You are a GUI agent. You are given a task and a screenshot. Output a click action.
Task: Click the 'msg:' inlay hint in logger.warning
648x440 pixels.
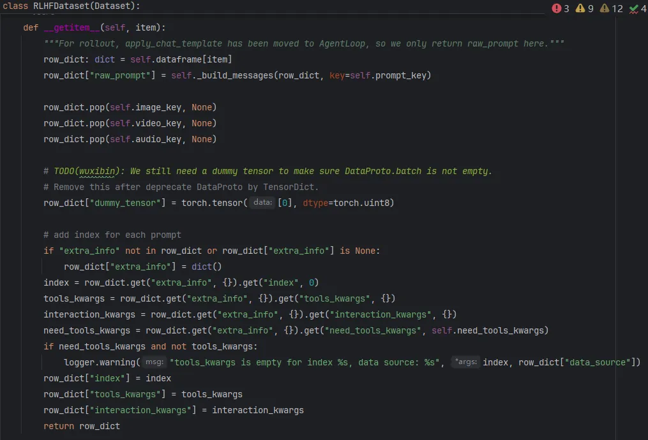click(x=154, y=362)
